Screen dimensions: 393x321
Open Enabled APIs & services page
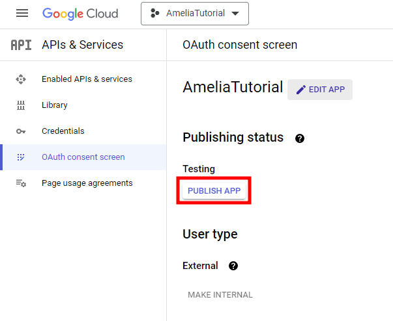(x=87, y=79)
